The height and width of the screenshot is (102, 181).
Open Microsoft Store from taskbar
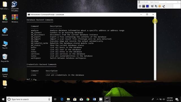pos(75,99)
